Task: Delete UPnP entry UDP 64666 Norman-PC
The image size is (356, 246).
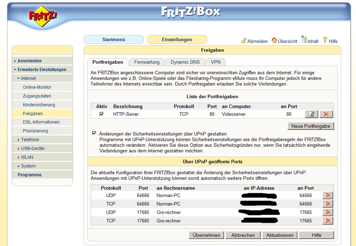Action: coord(328,195)
